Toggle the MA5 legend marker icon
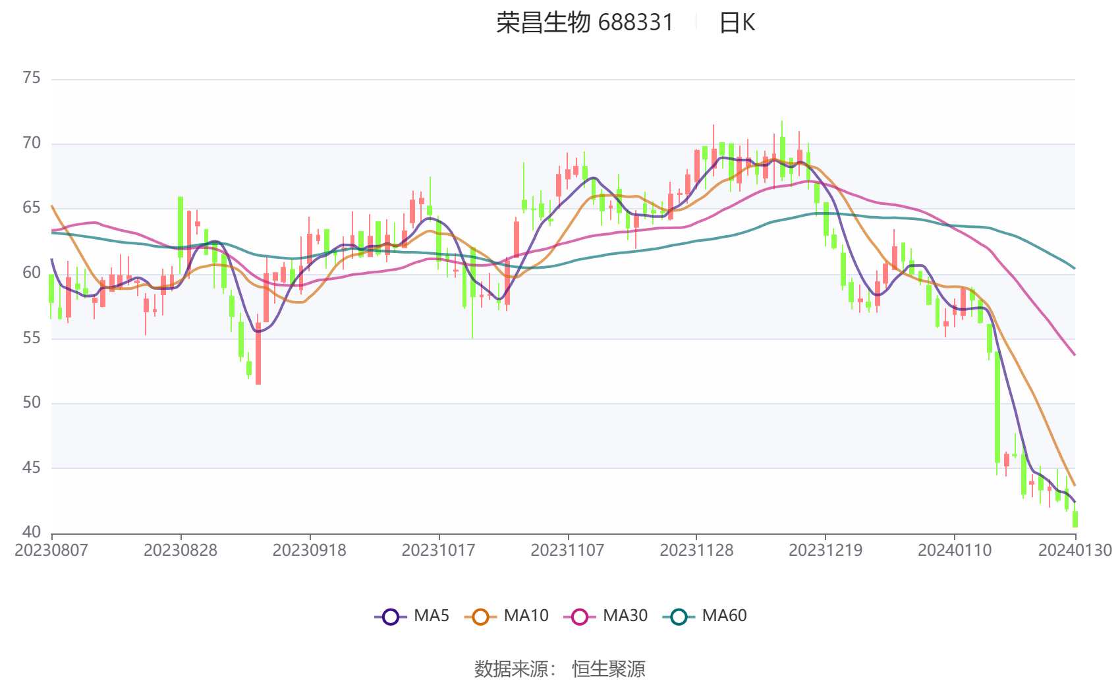Screen dimensions: 1120x681 [391, 616]
